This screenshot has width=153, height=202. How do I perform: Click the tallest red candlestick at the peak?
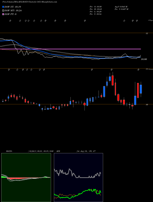click(113, 80)
